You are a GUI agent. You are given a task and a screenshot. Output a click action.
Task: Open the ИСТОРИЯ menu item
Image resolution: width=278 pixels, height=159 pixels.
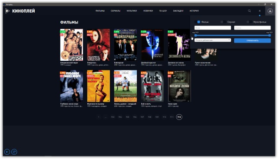[194, 11]
